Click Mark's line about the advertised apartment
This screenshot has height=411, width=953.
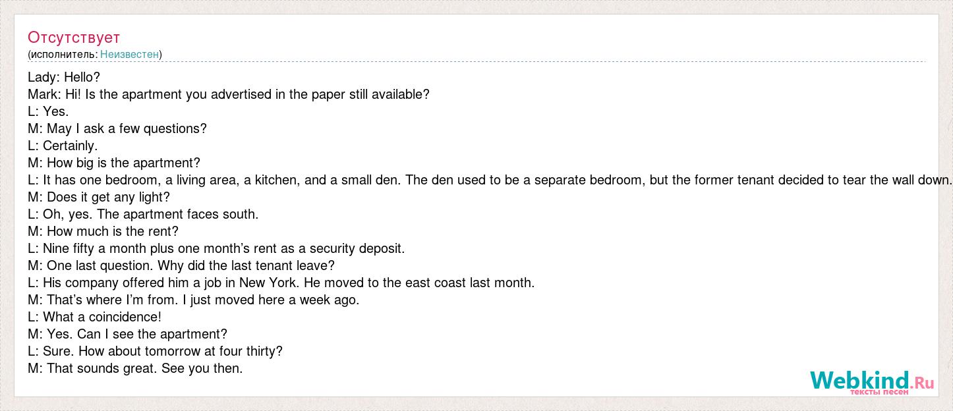[229, 94]
